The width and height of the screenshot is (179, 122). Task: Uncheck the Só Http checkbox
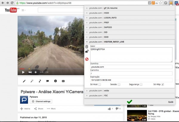[x=163, y=84]
